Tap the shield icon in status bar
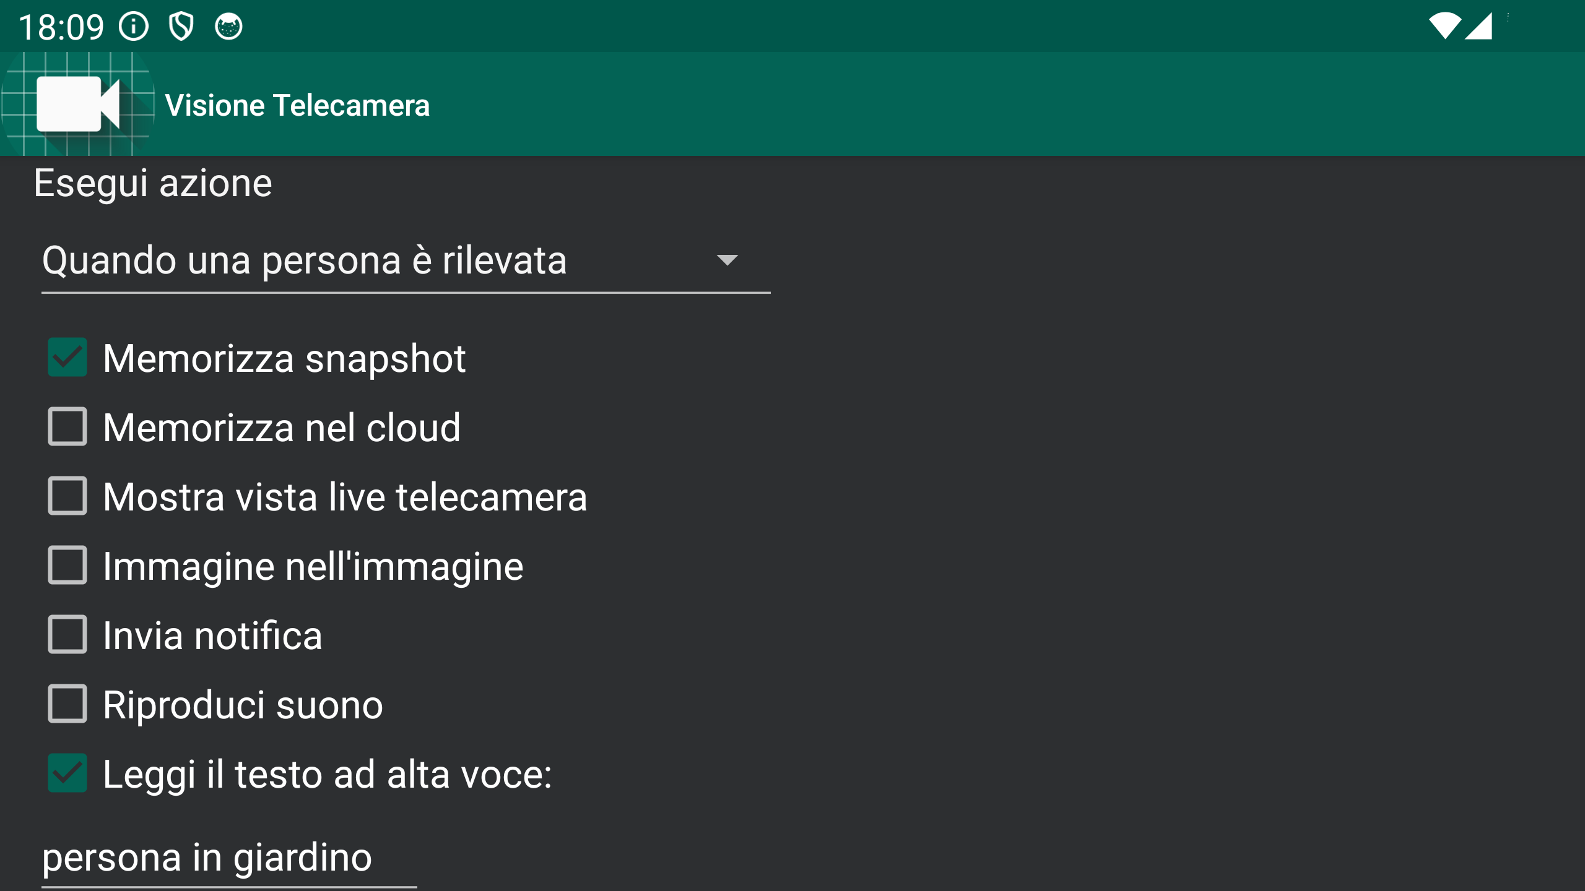 coord(181,27)
